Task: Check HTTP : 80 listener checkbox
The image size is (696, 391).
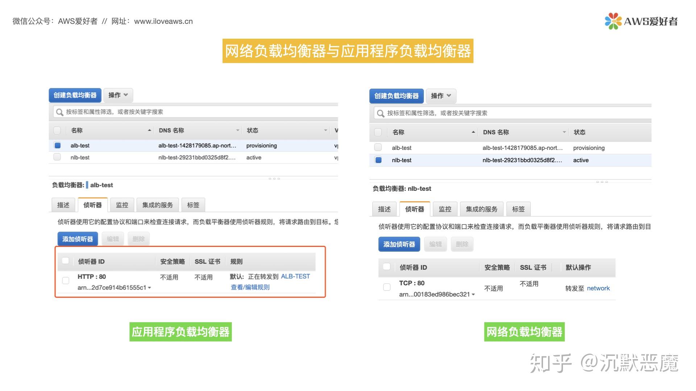Action: coord(66,281)
